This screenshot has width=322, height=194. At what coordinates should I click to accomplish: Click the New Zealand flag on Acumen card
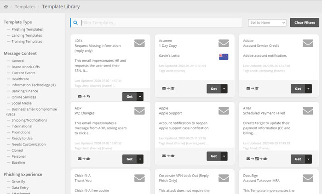tap(224, 56)
